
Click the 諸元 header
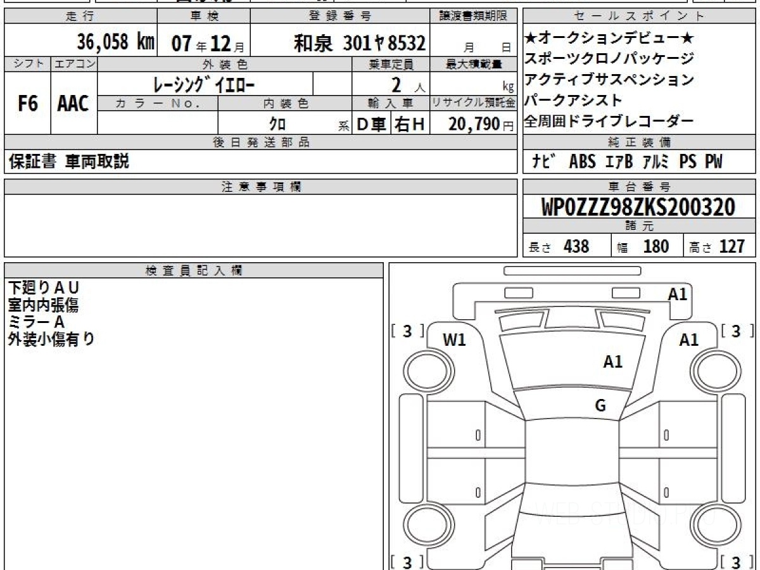click(640, 227)
